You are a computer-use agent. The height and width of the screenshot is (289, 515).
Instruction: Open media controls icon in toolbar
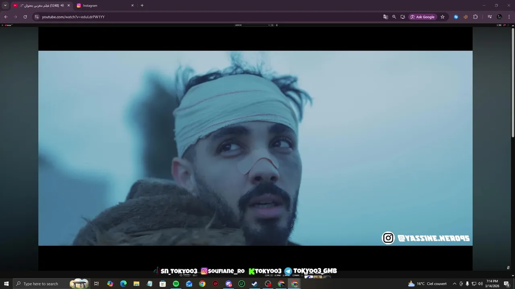point(490,17)
